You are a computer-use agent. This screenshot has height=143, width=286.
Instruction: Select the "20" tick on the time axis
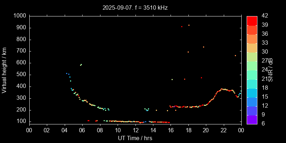pyautogui.click(x=206, y=130)
